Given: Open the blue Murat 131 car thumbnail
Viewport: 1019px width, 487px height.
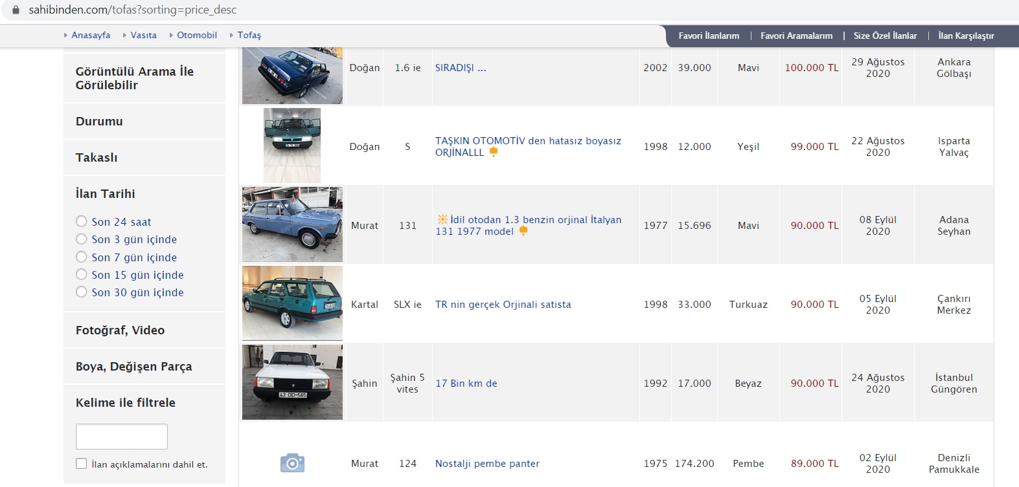Looking at the screenshot, I should click(292, 224).
